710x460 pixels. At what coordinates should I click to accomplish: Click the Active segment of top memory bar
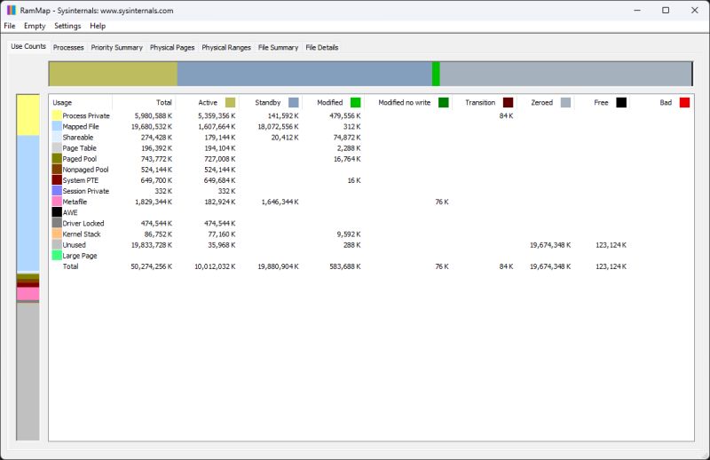(114, 74)
